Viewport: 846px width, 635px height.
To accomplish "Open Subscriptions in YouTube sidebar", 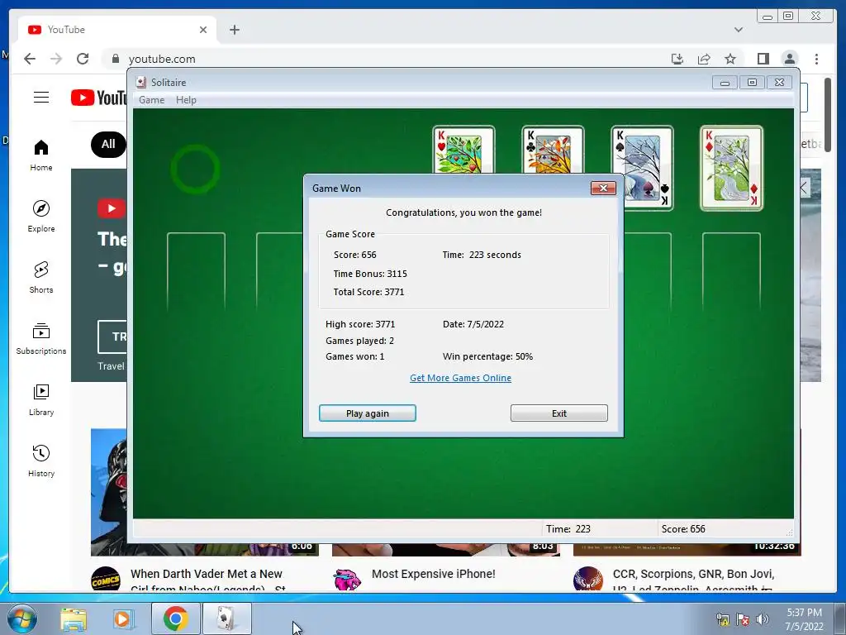I will click(41, 338).
